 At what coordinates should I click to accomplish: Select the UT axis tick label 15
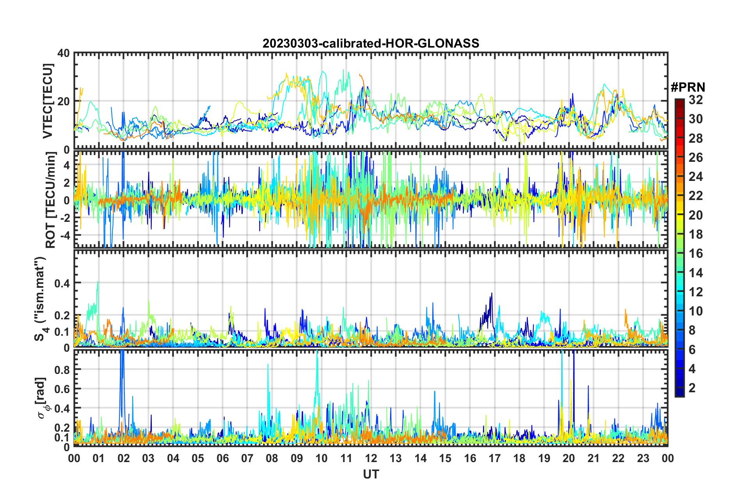coord(445,458)
